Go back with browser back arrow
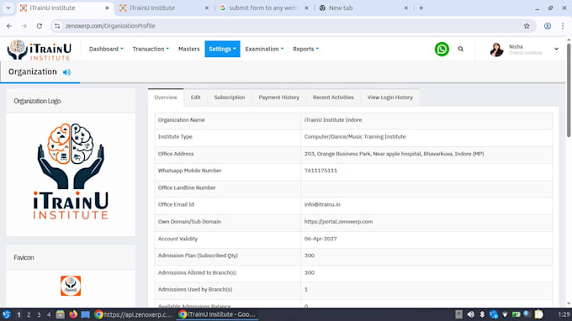 point(9,26)
